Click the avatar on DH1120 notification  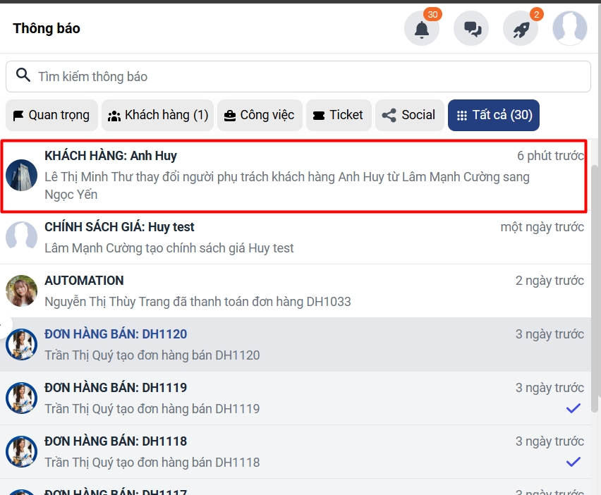pyautogui.click(x=21, y=344)
